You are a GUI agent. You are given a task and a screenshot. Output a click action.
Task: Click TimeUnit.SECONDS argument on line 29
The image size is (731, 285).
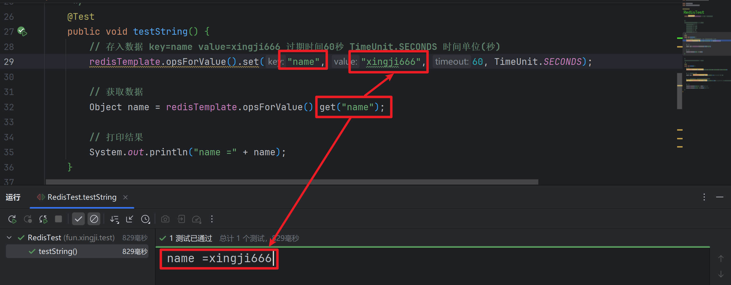click(x=538, y=62)
